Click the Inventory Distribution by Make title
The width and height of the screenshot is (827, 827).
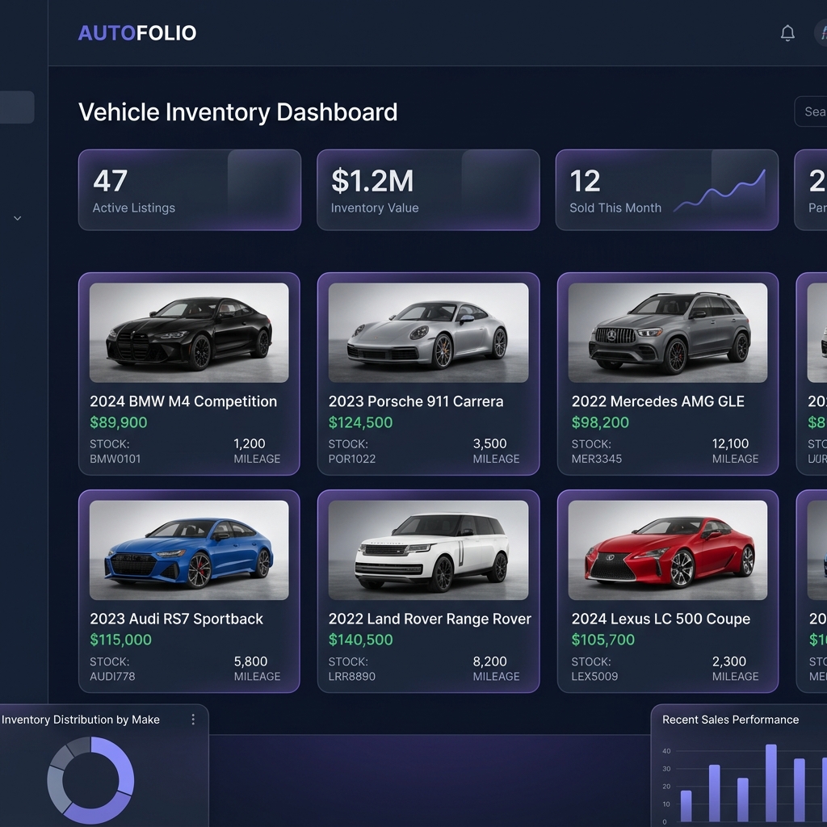coord(80,720)
